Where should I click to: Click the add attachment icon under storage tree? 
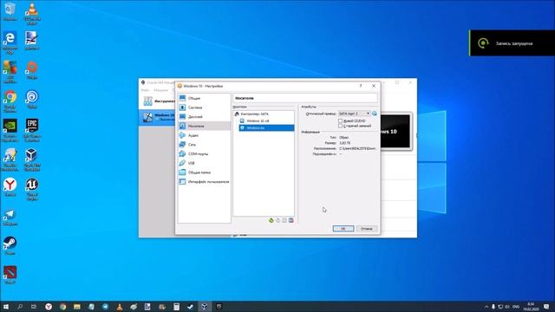click(x=284, y=220)
